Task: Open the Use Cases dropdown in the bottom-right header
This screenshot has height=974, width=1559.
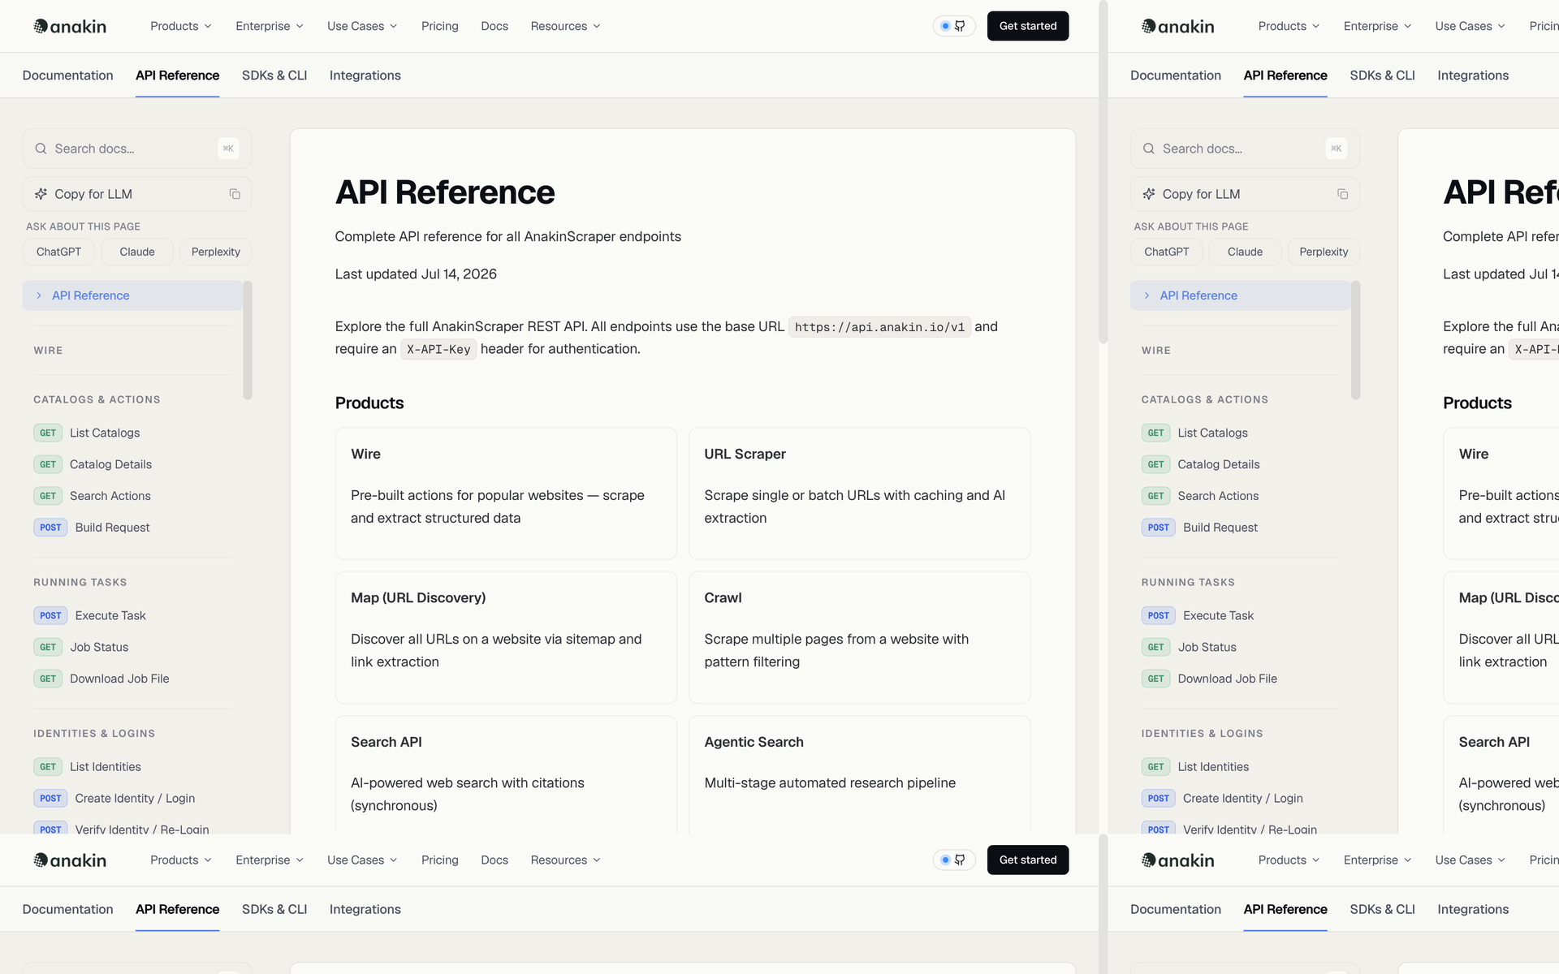Action: pyautogui.click(x=1470, y=860)
